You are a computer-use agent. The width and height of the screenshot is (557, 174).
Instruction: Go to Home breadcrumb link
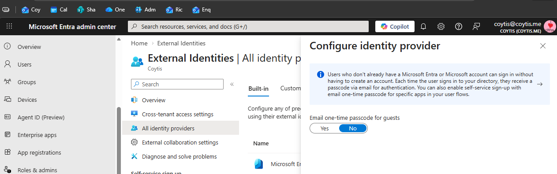click(139, 43)
